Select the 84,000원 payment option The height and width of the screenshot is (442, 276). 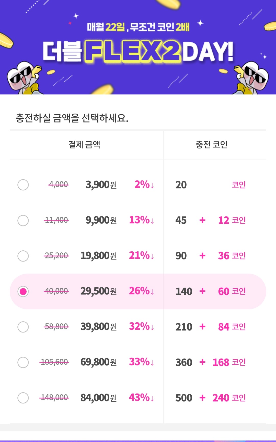23,398
